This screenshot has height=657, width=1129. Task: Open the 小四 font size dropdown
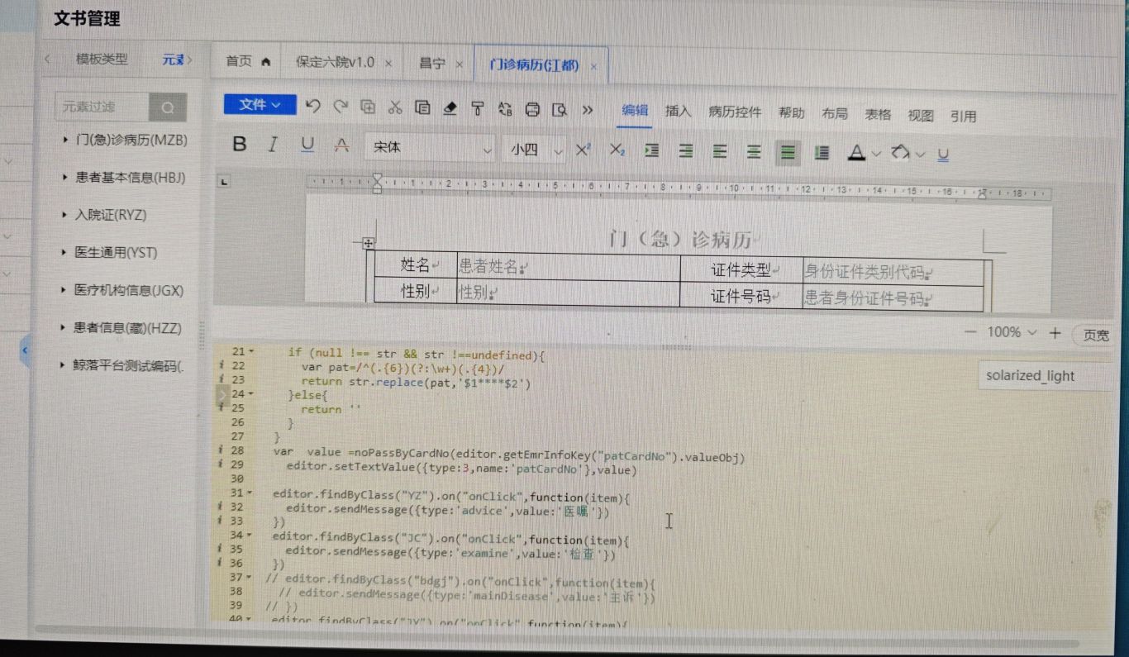pos(534,150)
